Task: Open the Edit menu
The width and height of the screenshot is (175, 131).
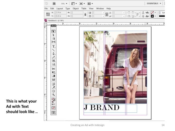Action: [52, 8]
